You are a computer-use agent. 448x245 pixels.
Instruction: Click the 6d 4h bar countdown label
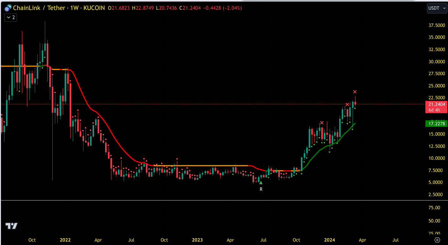coord(435,110)
